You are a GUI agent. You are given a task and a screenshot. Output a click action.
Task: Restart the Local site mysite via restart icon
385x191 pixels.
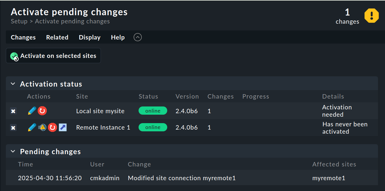click(42, 111)
